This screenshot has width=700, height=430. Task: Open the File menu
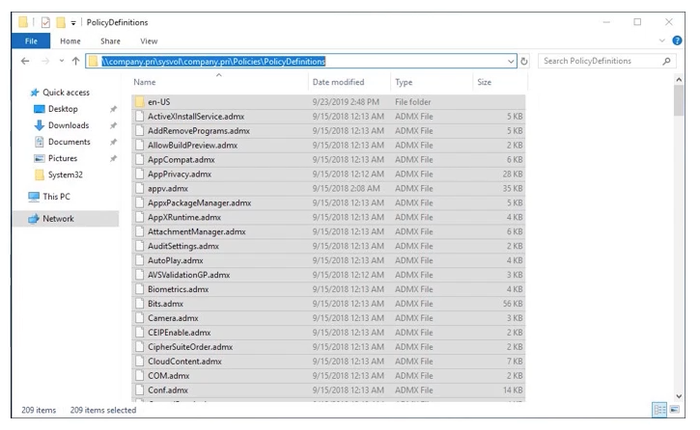coord(31,41)
